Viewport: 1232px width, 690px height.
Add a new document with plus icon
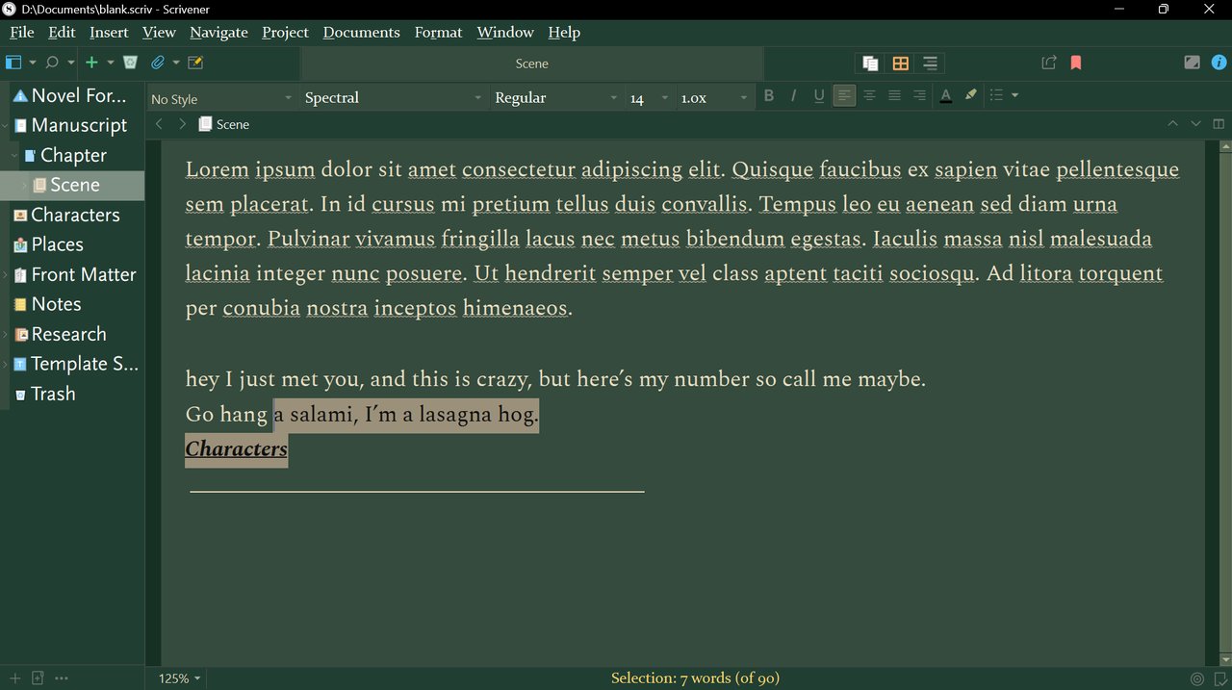pos(91,63)
